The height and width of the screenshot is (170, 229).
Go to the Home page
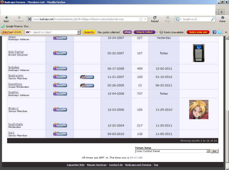click(x=222, y=19)
